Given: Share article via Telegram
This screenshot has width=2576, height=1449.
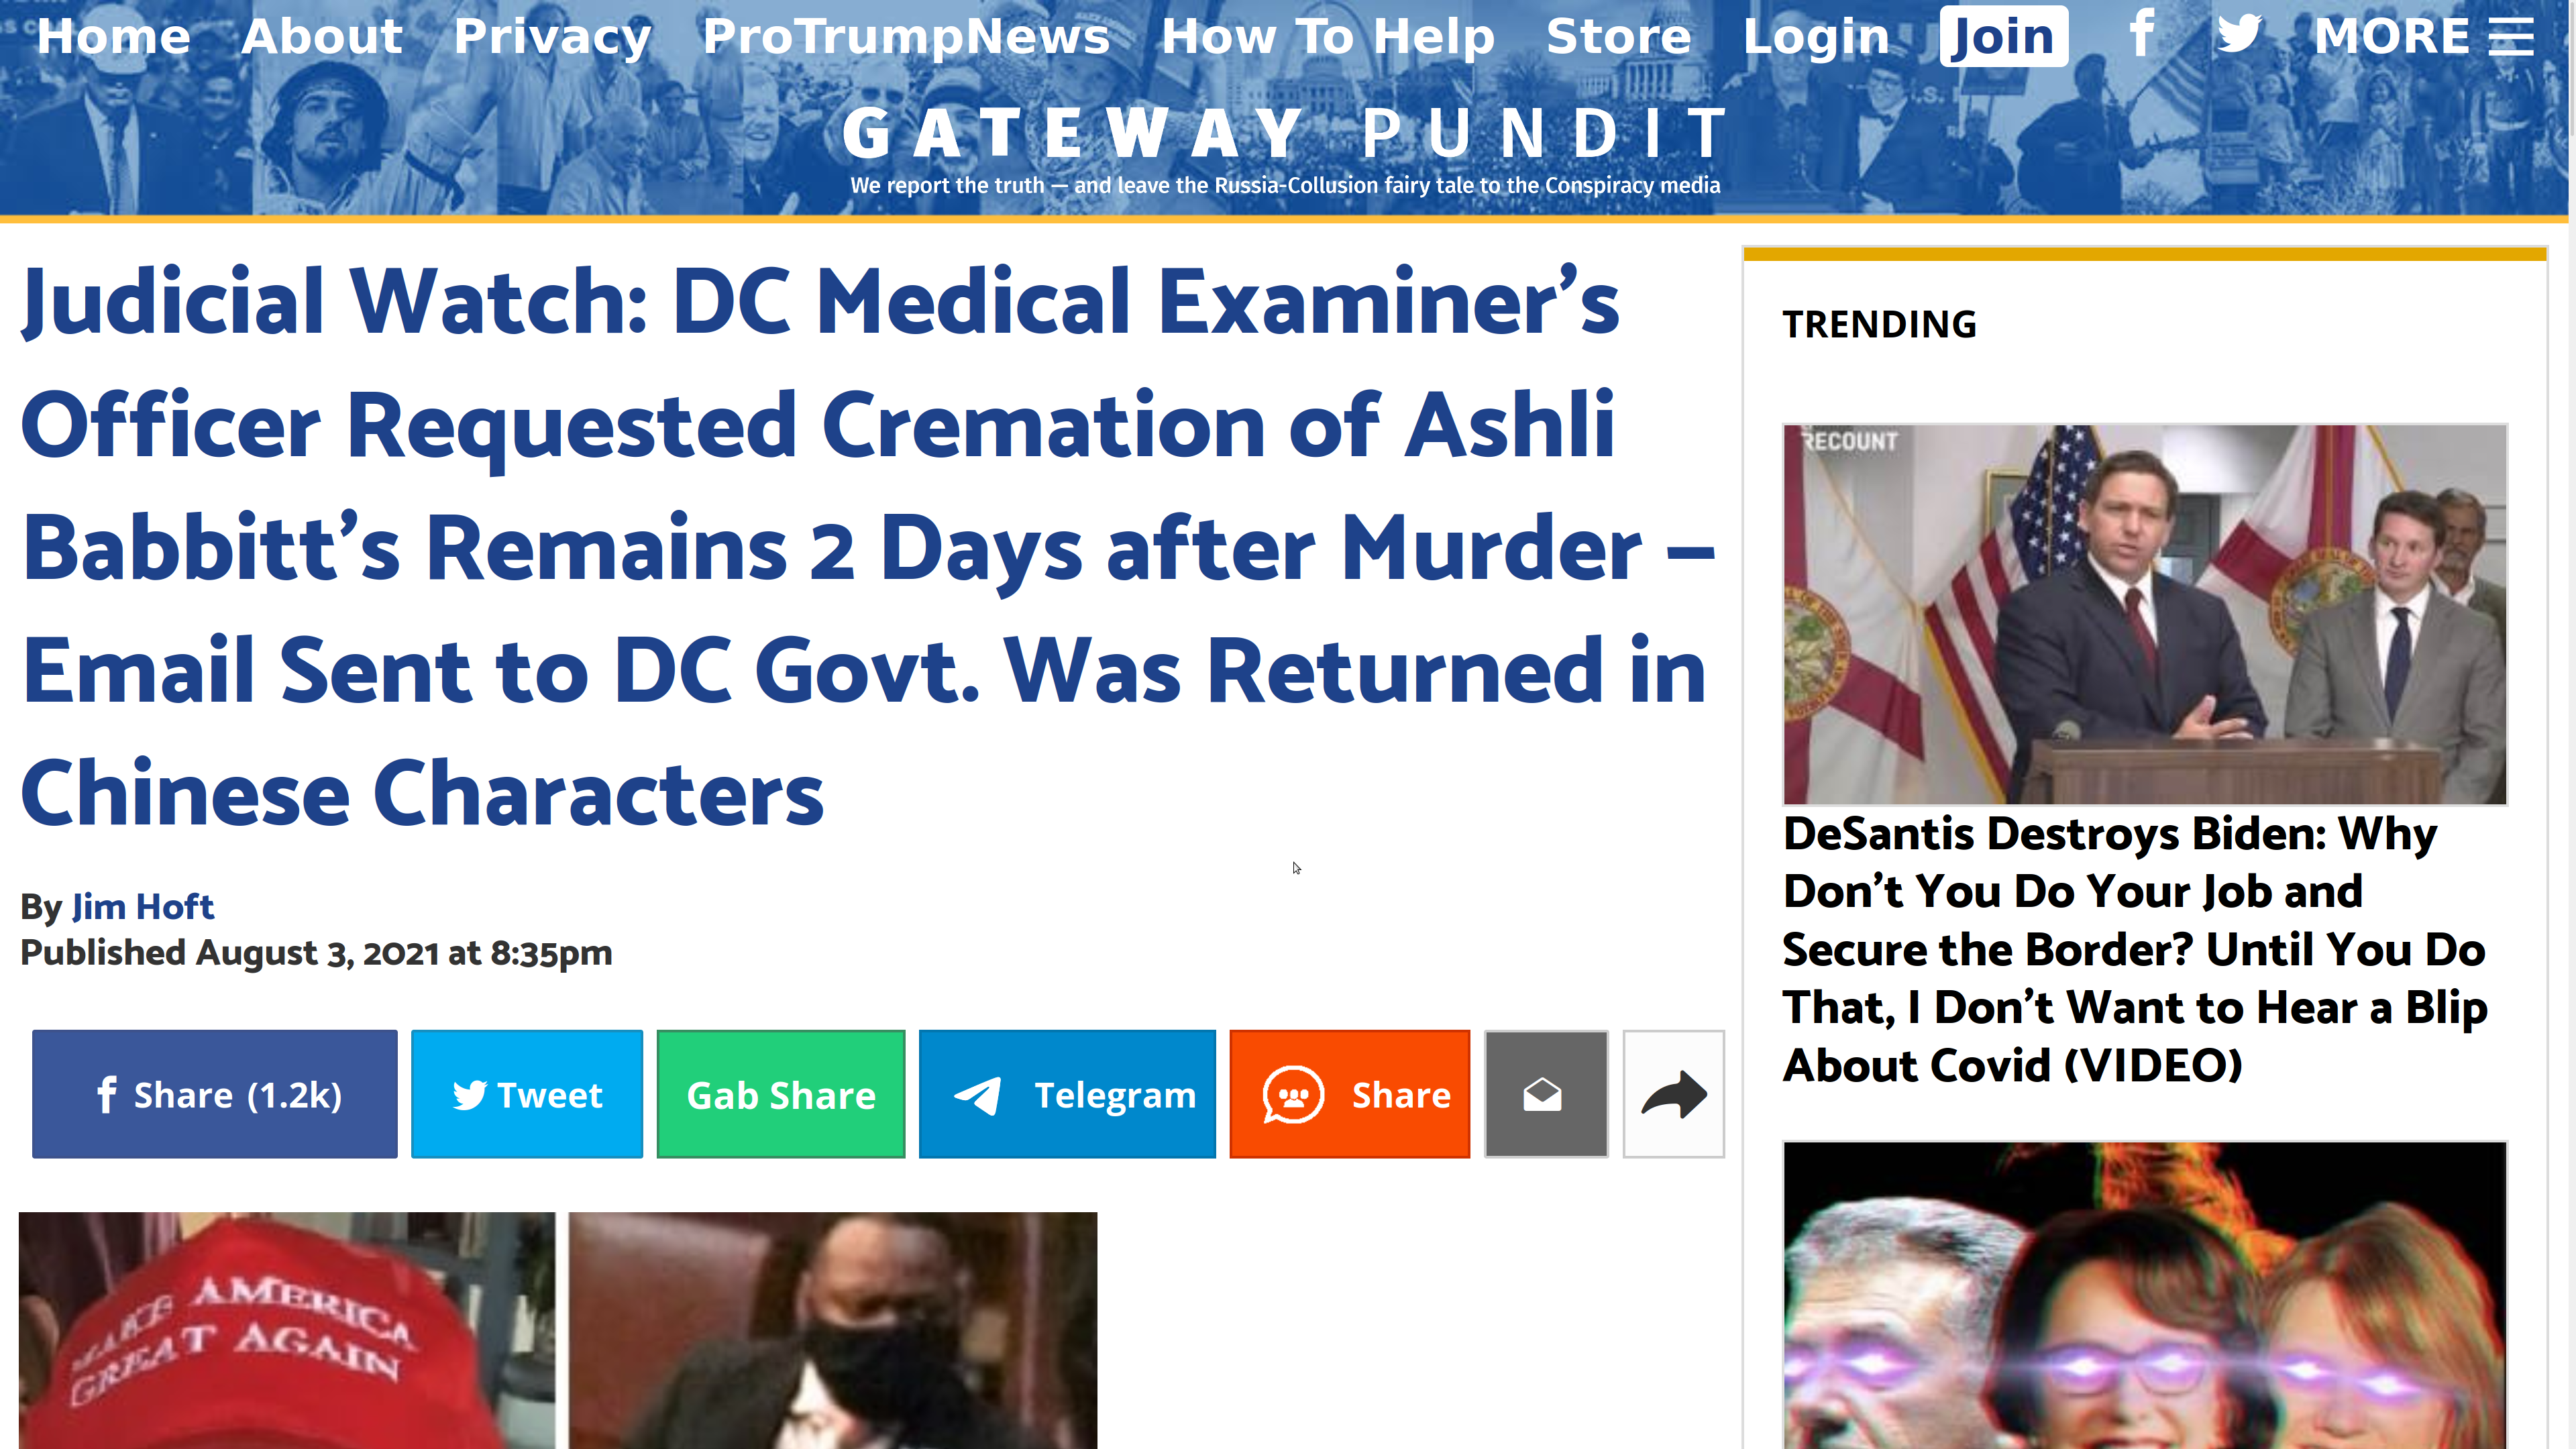Looking at the screenshot, I should (x=1067, y=1094).
